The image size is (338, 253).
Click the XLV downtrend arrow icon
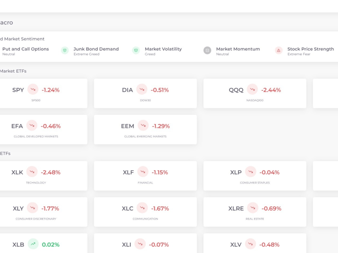click(x=250, y=244)
